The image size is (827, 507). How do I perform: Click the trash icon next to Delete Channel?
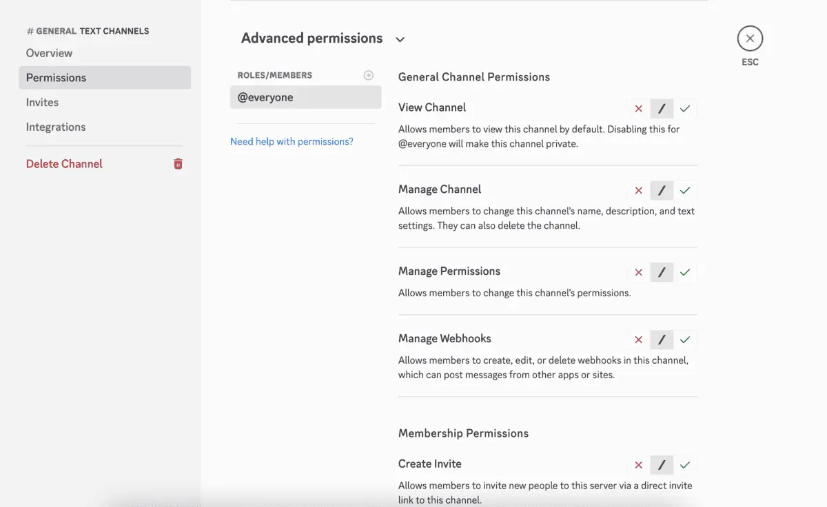(x=178, y=163)
